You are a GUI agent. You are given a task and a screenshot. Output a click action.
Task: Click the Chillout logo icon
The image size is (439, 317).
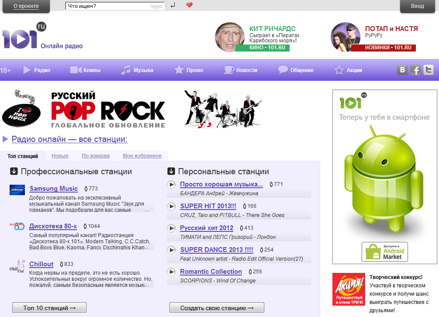pos(17,266)
